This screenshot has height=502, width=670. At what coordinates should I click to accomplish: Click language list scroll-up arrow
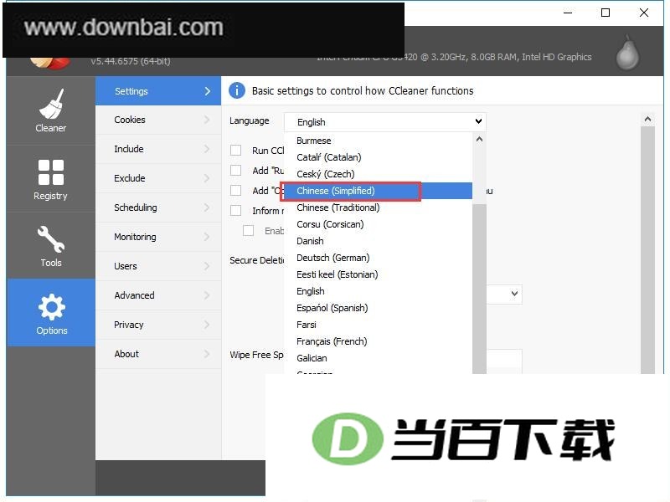[479, 140]
